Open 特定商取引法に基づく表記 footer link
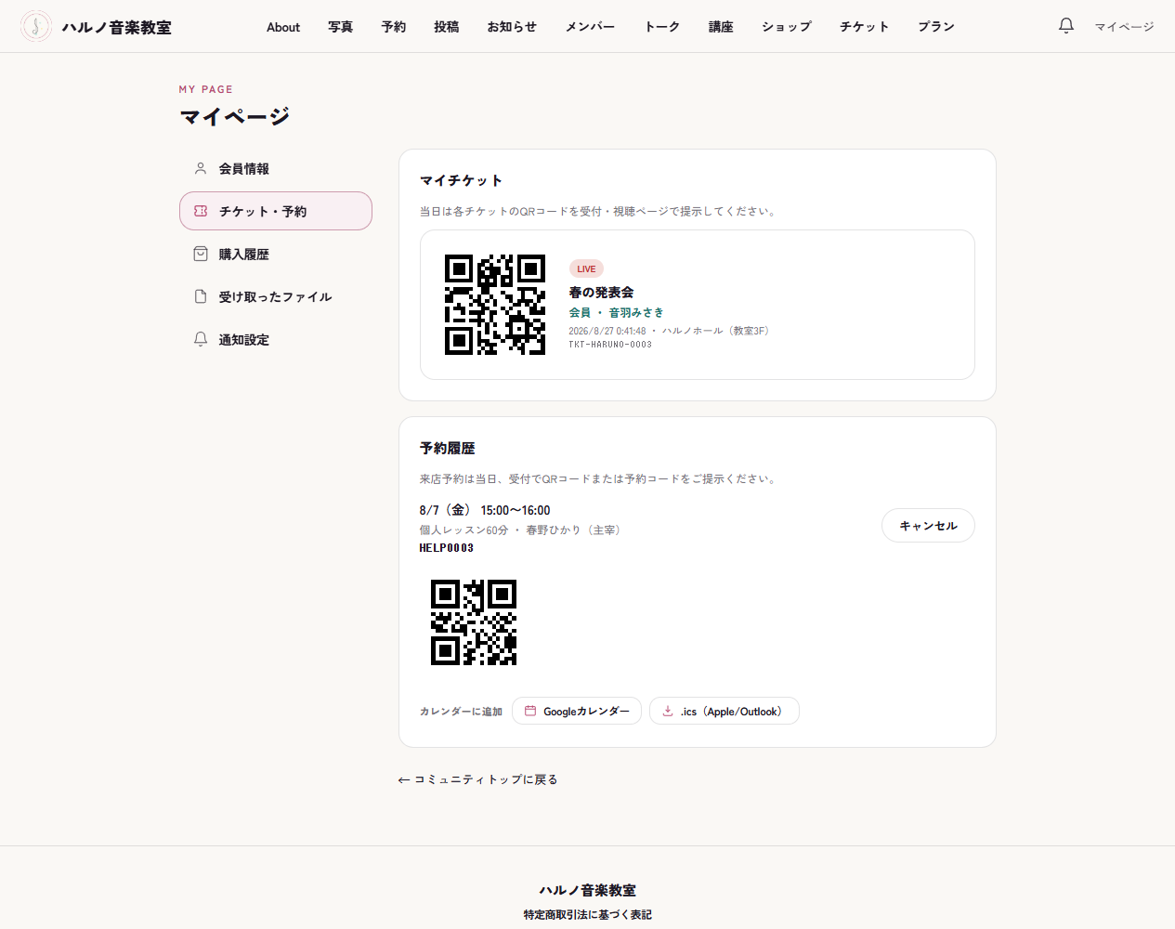This screenshot has width=1175, height=929. 588,915
